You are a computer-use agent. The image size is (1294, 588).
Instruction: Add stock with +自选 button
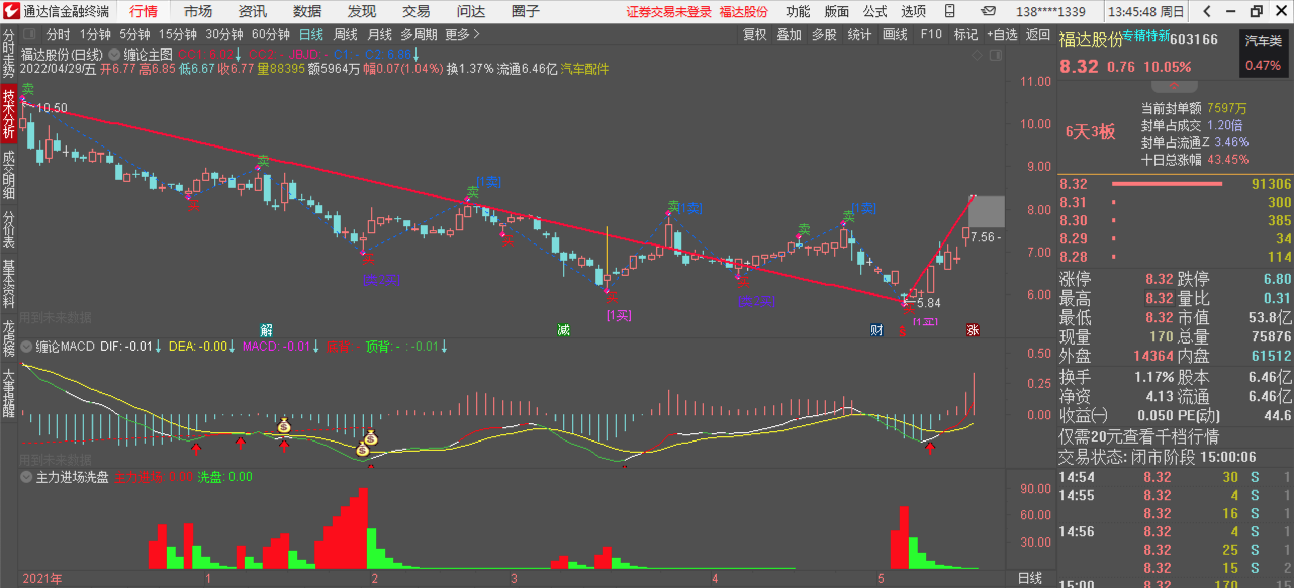(1002, 34)
